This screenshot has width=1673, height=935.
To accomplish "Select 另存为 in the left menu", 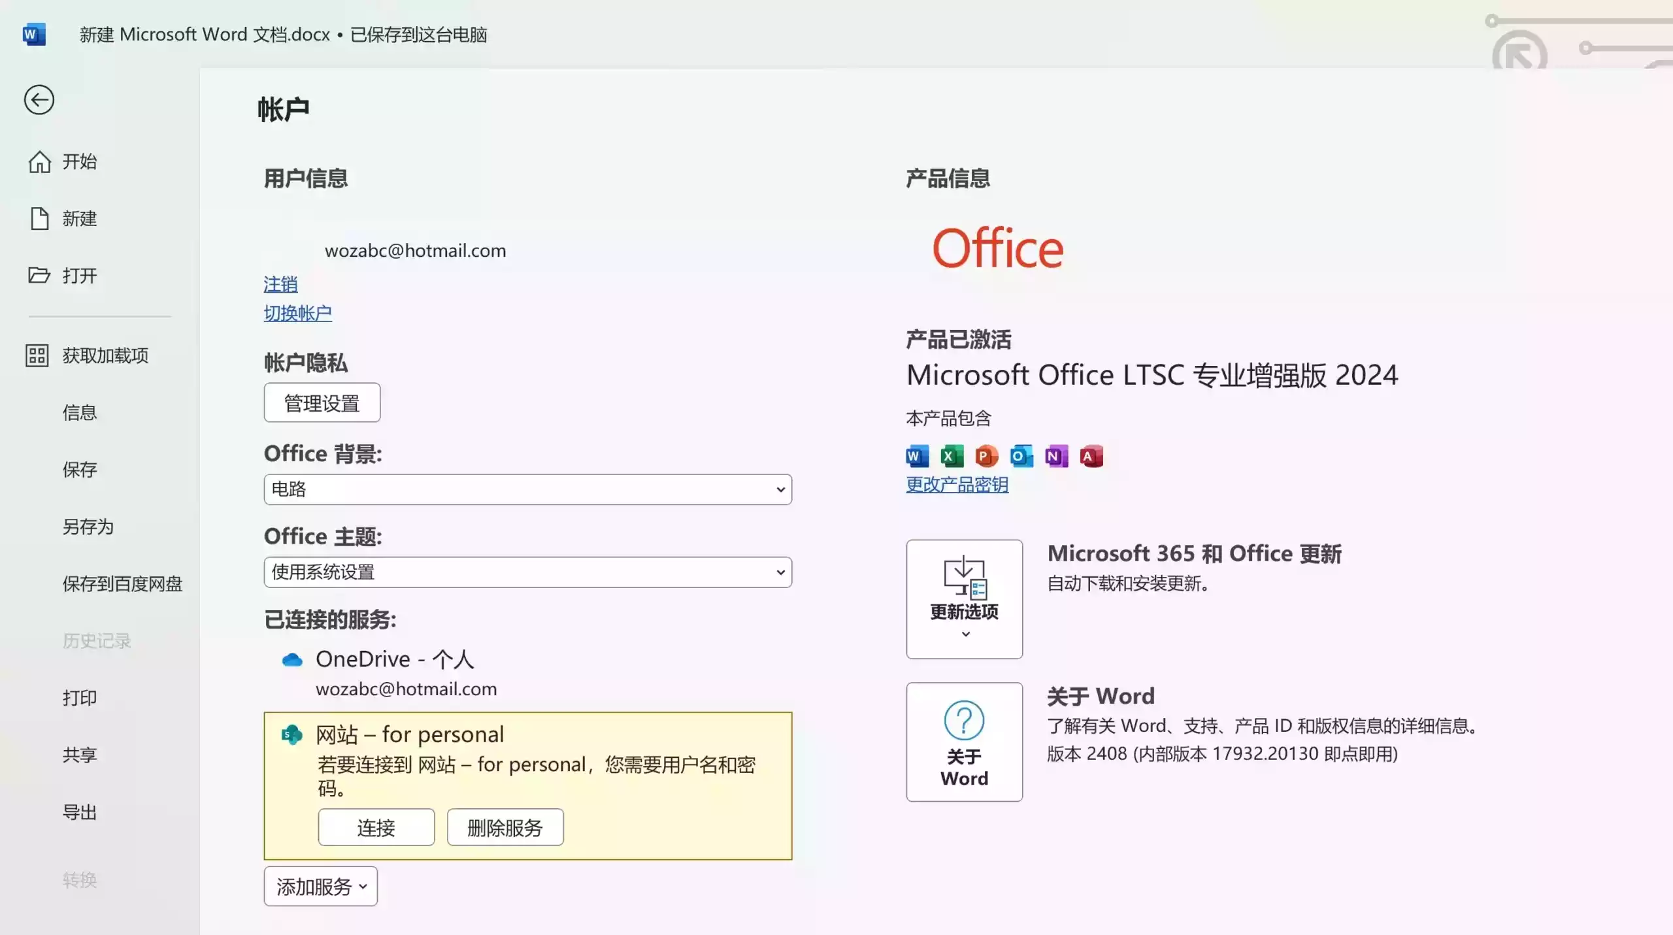I will click(x=88, y=527).
